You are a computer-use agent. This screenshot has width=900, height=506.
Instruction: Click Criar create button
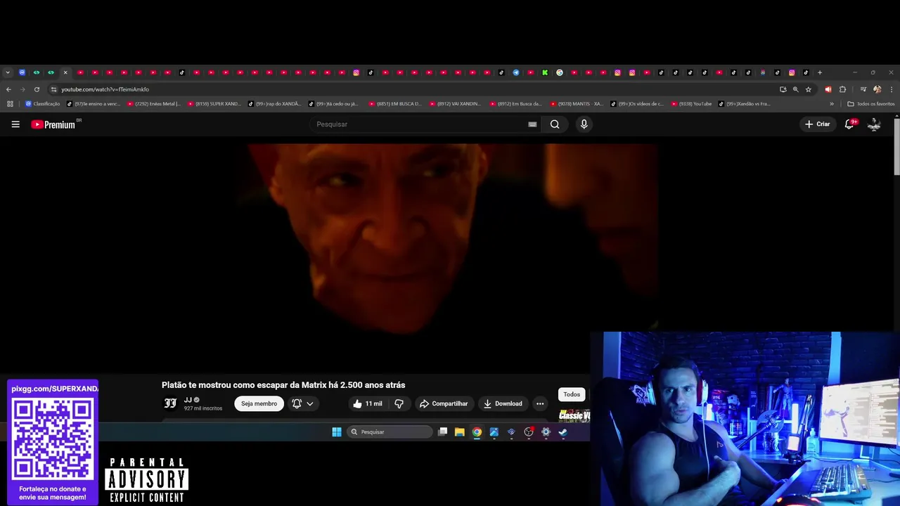coord(818,124)
